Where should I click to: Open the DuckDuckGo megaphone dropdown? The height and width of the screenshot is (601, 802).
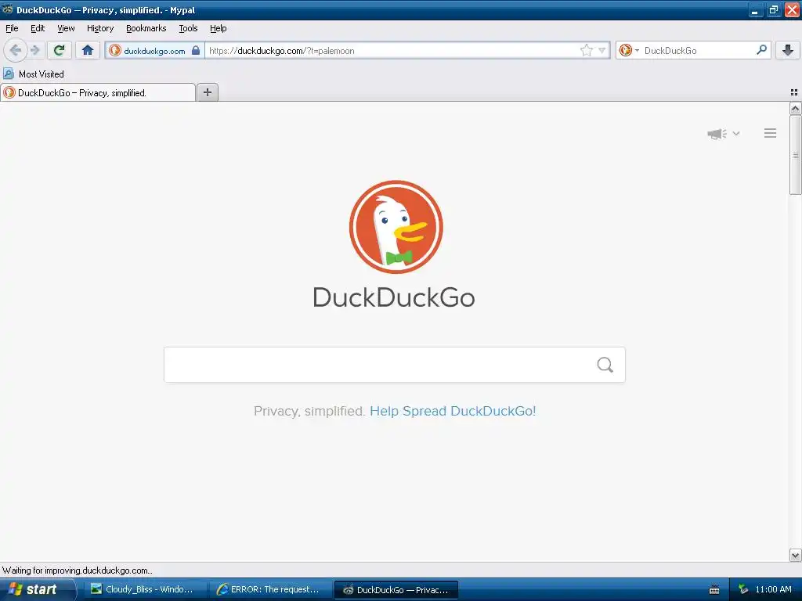point(723,134)
